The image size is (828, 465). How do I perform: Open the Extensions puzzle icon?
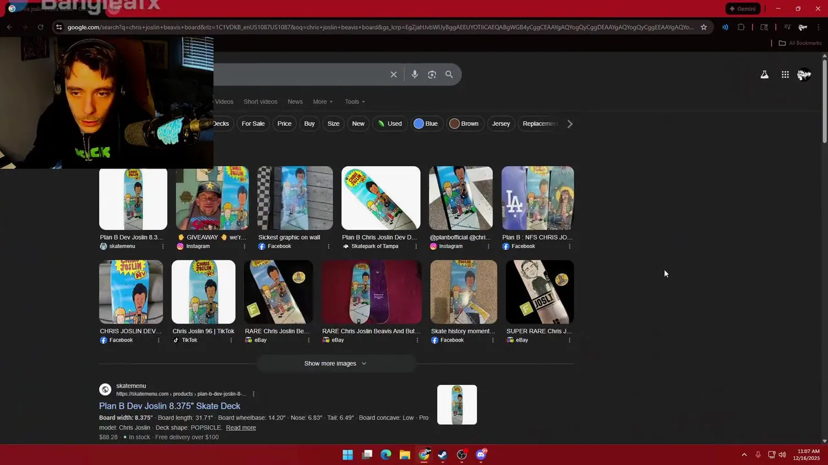pos(741,27)
